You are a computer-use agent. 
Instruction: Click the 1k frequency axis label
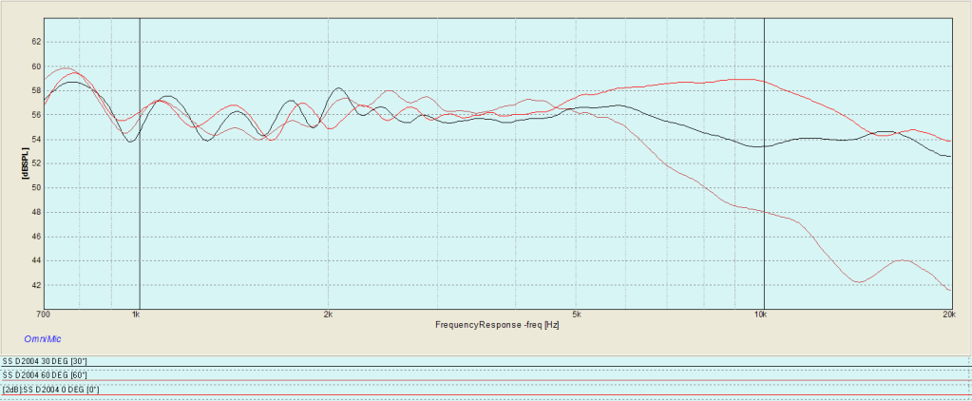point(137,315)
